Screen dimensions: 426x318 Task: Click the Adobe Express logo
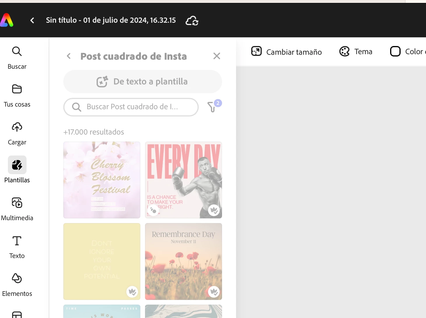click(x=6, y=20)
